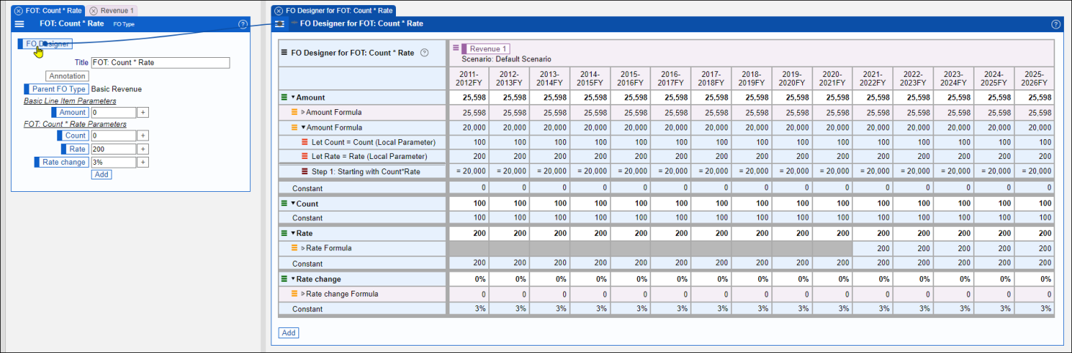This screenshot has width=1072, height=353.
Task: Open green menu icon of Rate change row
Action: click(284, 279)
